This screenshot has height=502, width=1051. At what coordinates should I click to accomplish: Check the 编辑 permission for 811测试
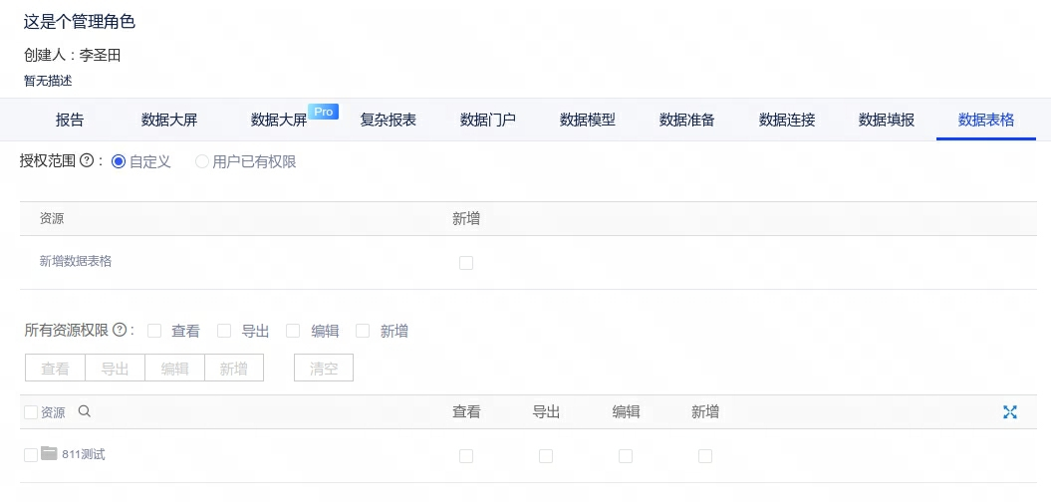pyautogui.click(x=626, y=456)
